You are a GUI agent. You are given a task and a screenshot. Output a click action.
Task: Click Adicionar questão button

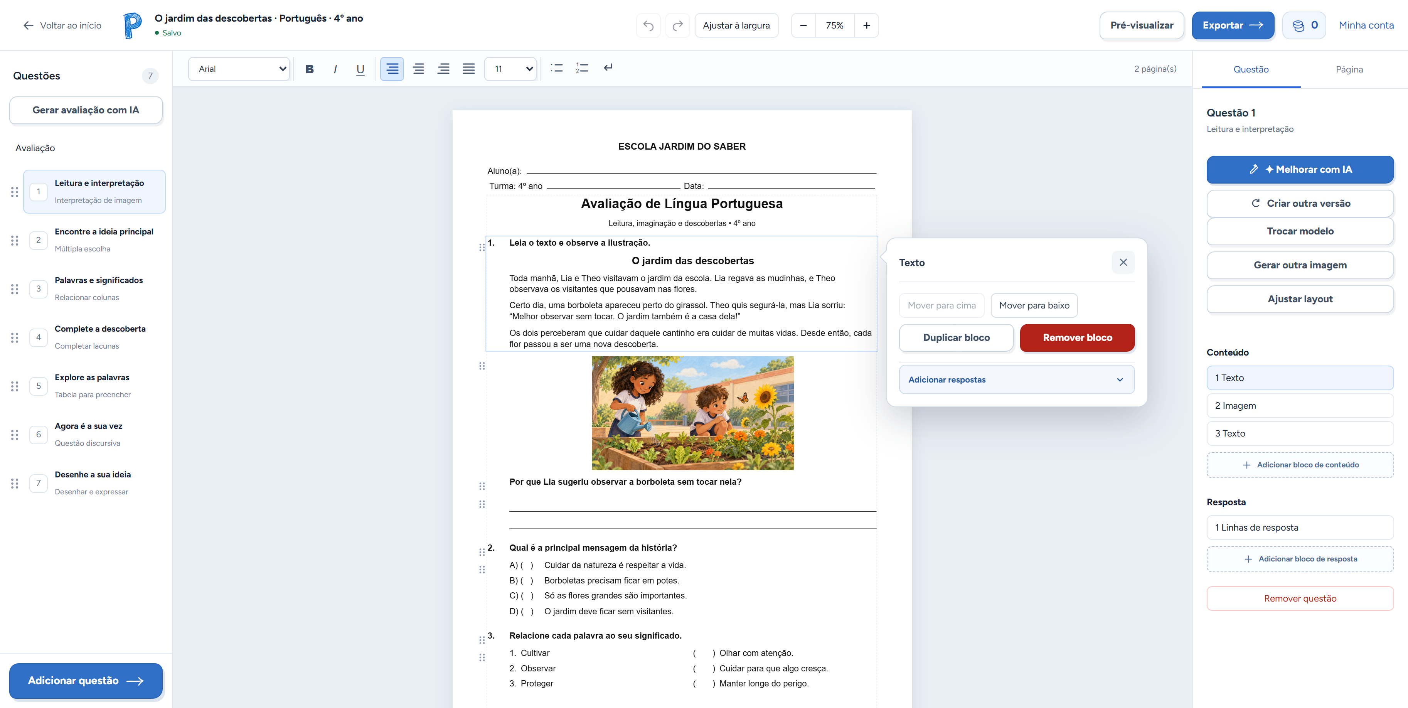[x=86, y=681]
